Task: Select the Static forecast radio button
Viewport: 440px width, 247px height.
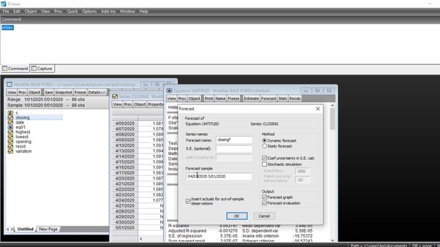Action: [x=264, y=146]
